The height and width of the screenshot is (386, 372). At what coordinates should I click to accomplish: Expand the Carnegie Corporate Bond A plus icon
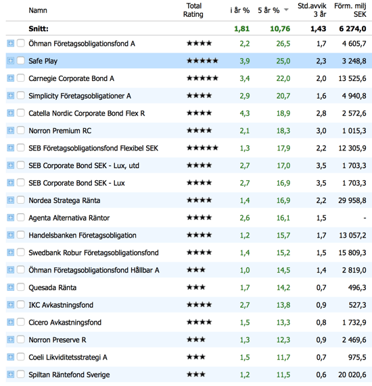point(10,78)
